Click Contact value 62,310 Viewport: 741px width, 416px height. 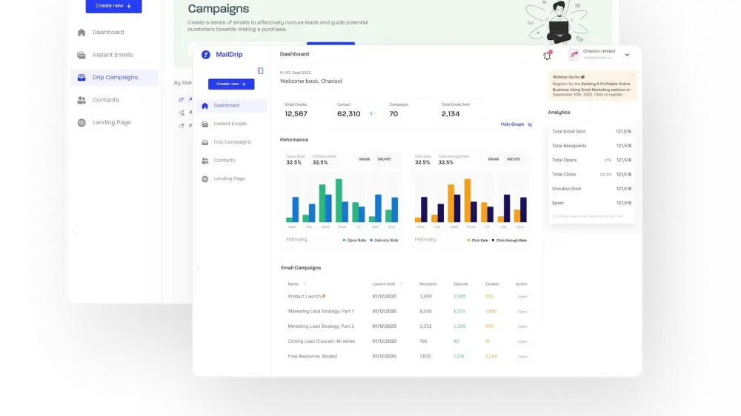(349, 114)
